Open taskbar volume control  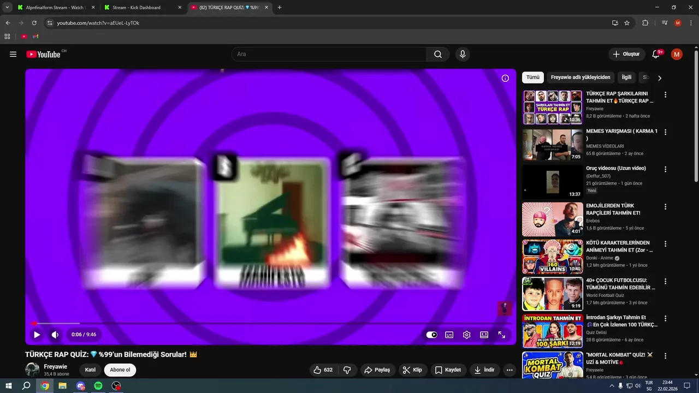click(638, 386)
